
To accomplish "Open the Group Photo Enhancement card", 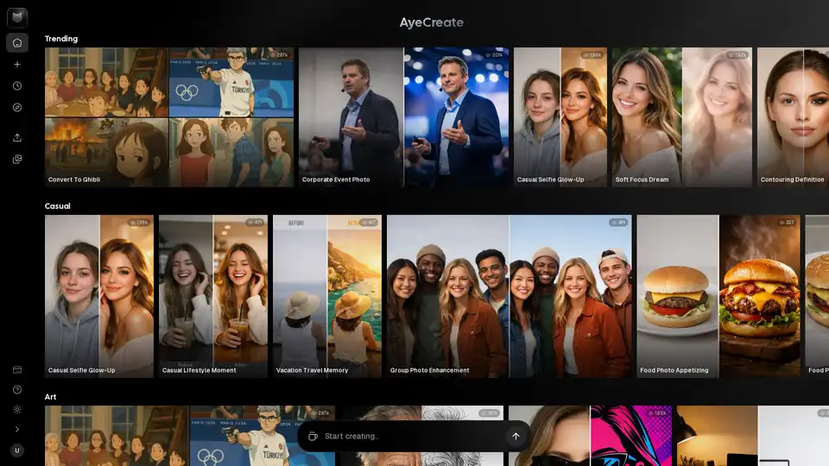I will pyautogui.click(x=509, y=296).
